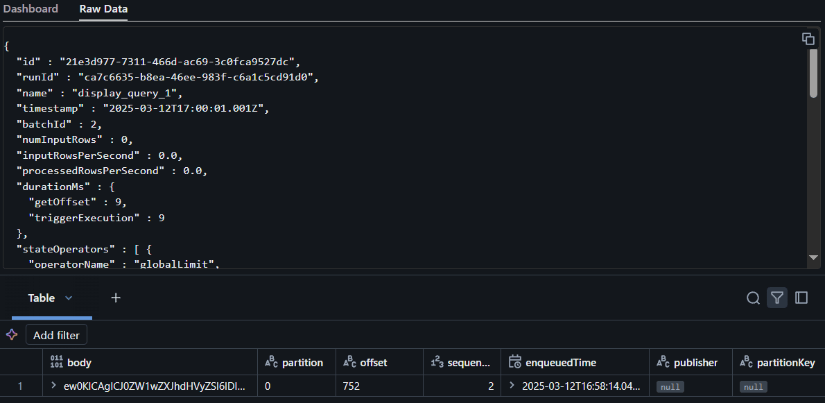Viewport: 825px width, 403px height.
Task: Click the body column binary type icon
Action: point(56,363)
